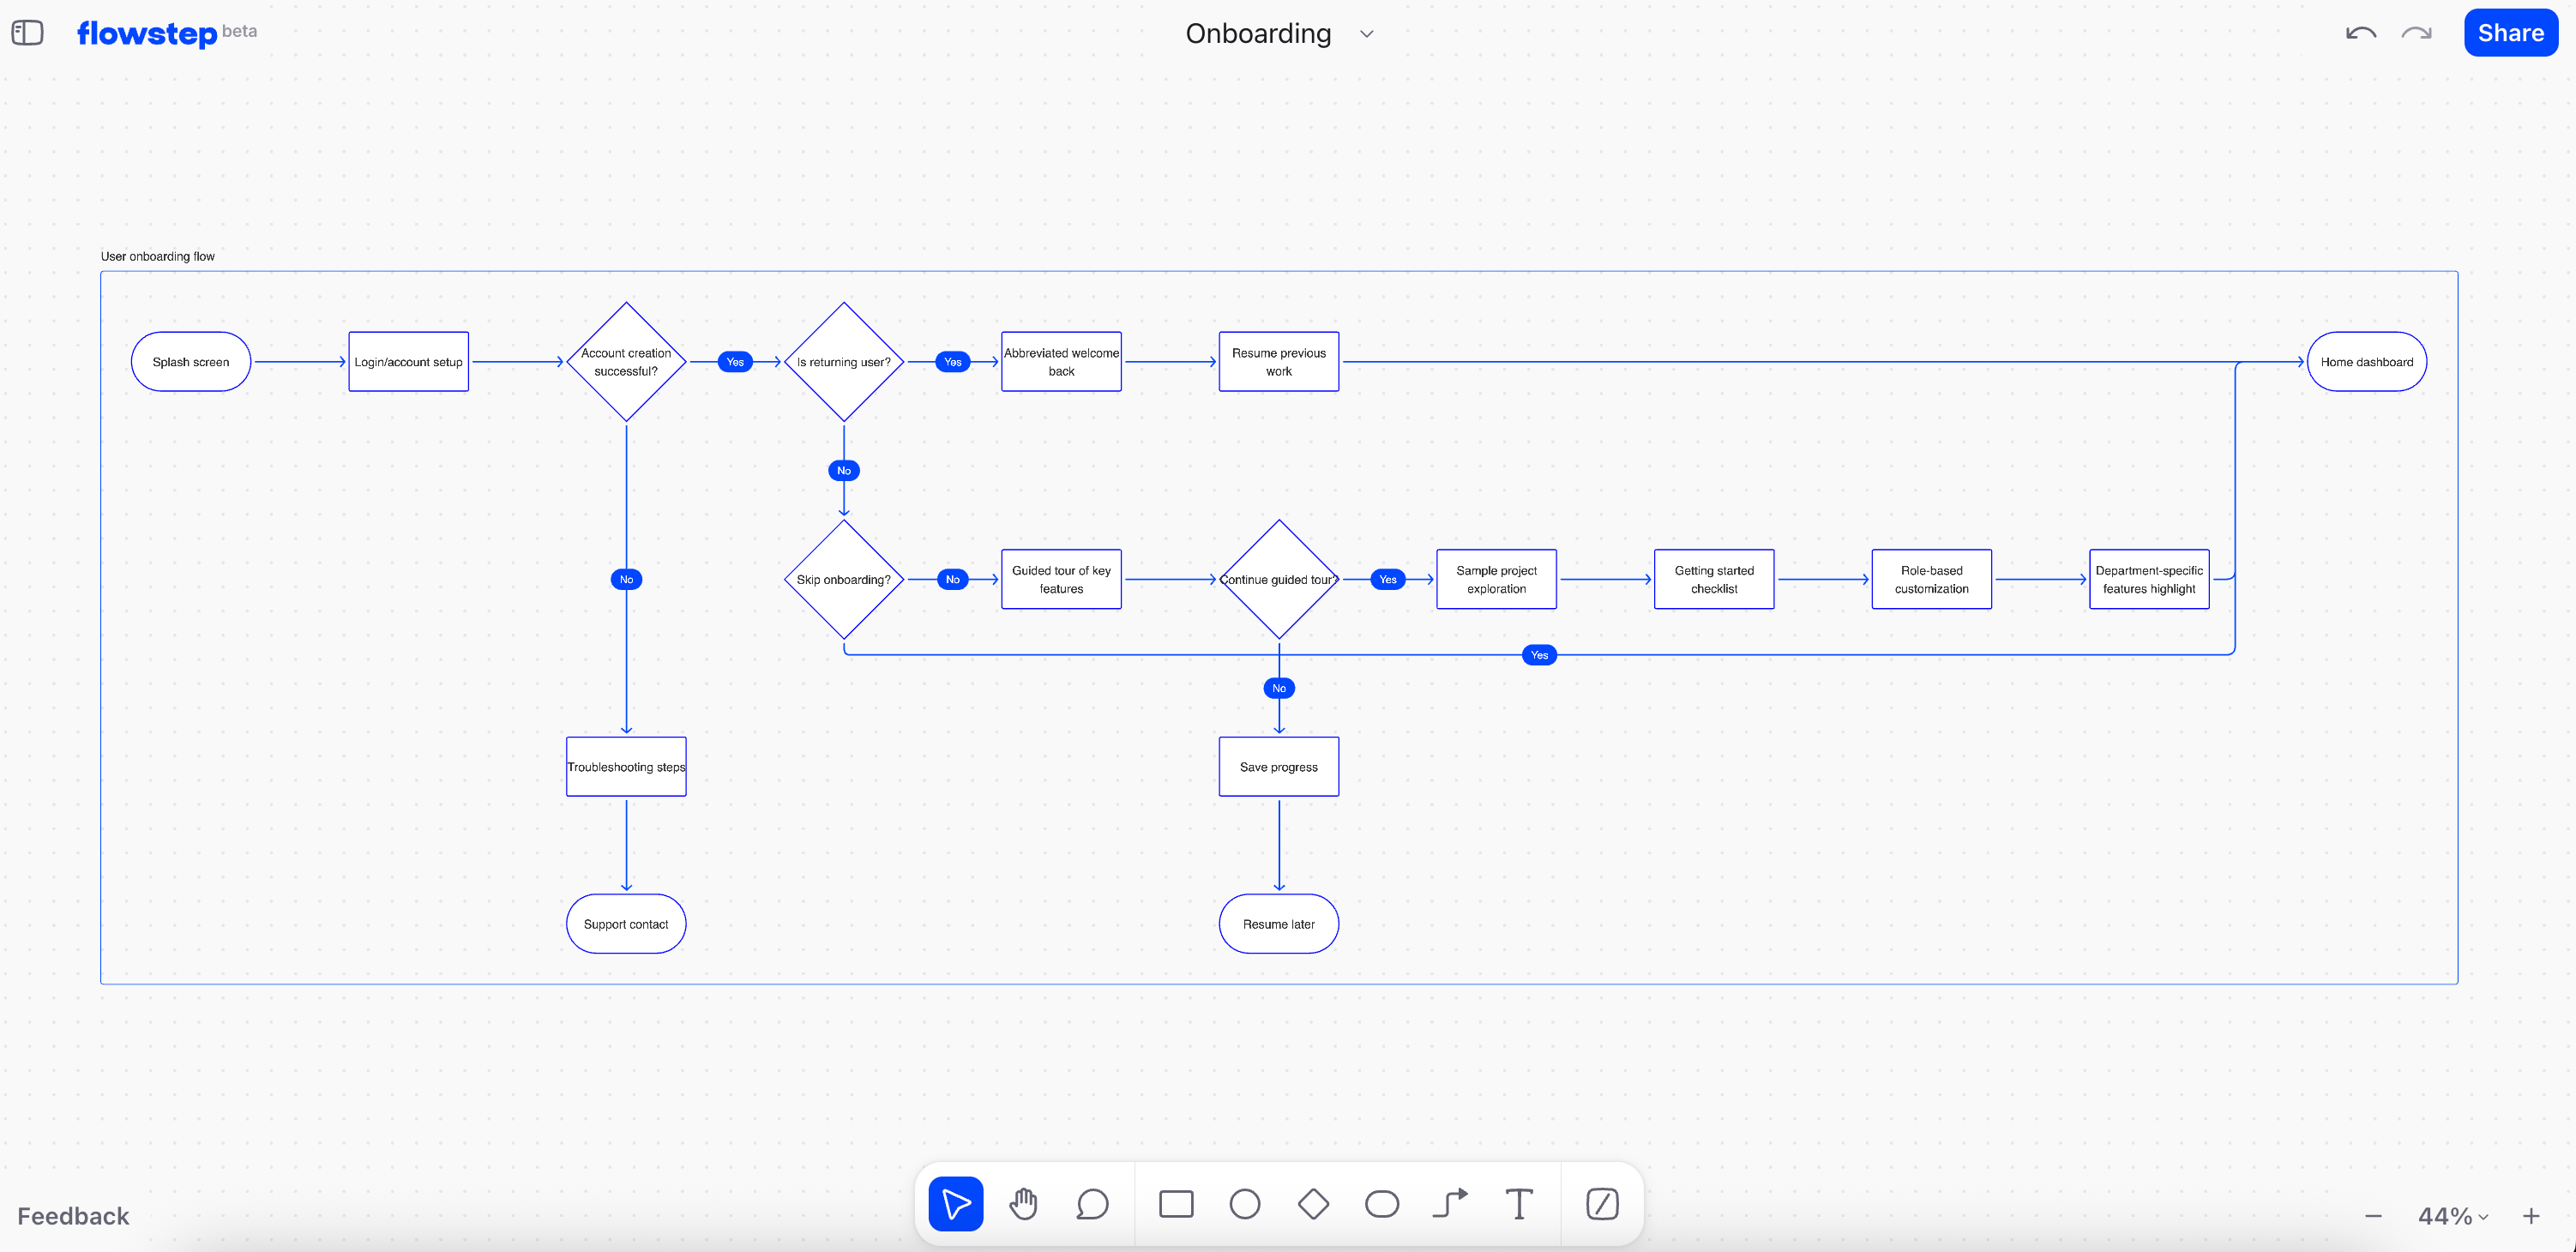The height and width of the screenshot is (1252, 2576).
Task: Zoom out with the minus button
Action: coord(2373,1216)
